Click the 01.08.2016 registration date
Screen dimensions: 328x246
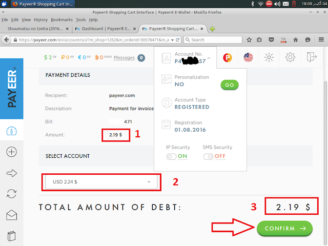tap(190, 130)
